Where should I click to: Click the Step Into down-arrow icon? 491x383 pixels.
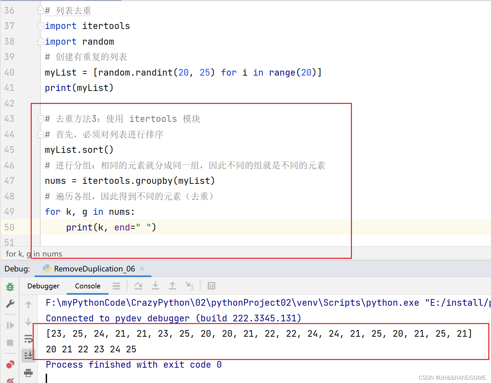tap(155, 286)
